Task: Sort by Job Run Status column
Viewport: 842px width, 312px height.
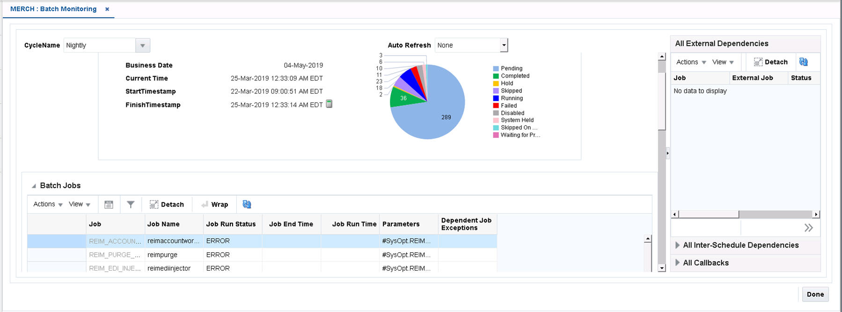Action: pyautogui.click(x=233, y=224)
